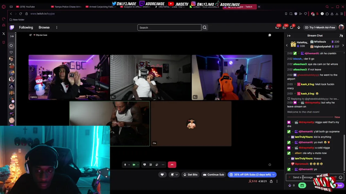Share screen in the call toolbar
Image resolution: width=346 pixels, height=194 pixels.
coord(145,165)
